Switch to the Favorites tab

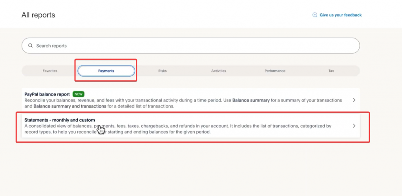point(50,71)
